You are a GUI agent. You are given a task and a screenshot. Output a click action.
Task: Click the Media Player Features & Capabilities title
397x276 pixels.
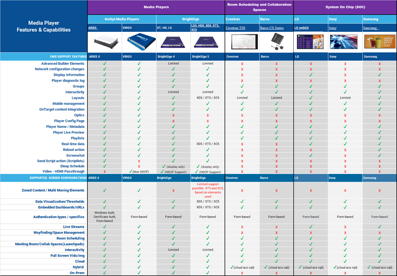point(44,26)
